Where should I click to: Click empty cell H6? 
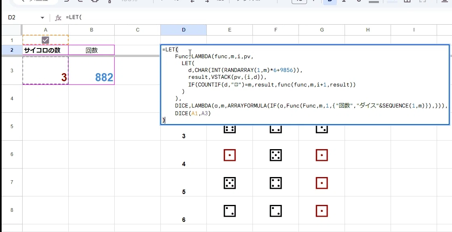368,154
